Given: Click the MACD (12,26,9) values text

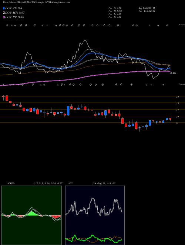Looking at the screenshot, I should tap(48, 183).
